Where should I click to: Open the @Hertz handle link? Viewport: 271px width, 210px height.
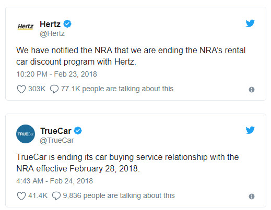52,33
